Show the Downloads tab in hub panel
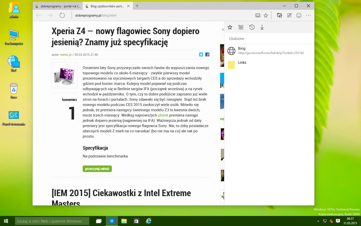 click(262, 27)
